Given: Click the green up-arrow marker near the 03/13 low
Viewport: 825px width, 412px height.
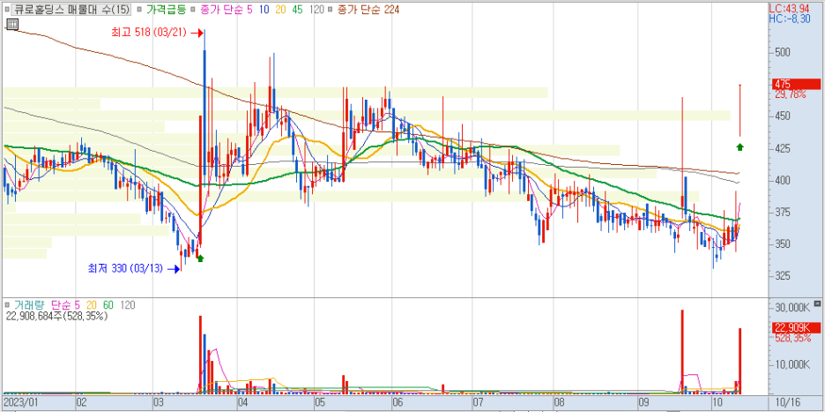Looking at the screenshot, I should click(x=200, y=258).
